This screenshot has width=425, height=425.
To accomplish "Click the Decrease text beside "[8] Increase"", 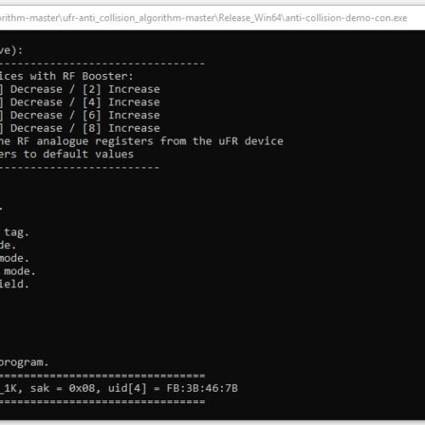I will (x=37, y=128).
